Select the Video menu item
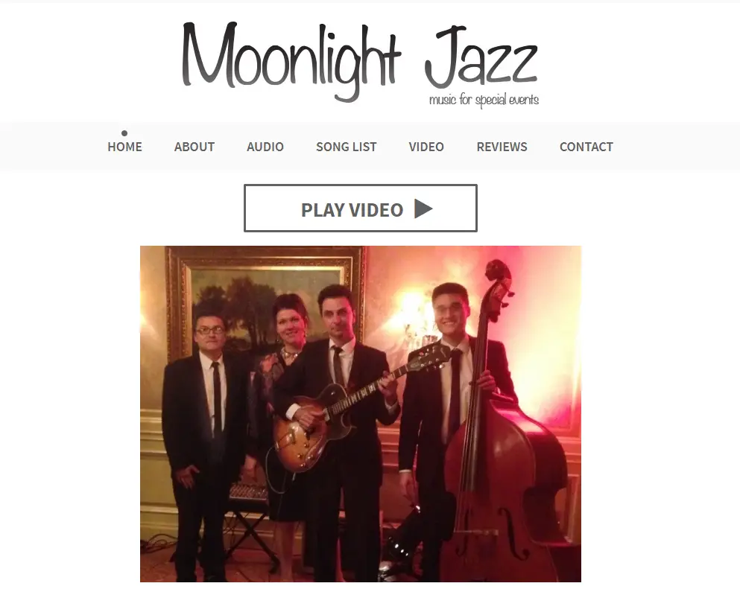 426,147
